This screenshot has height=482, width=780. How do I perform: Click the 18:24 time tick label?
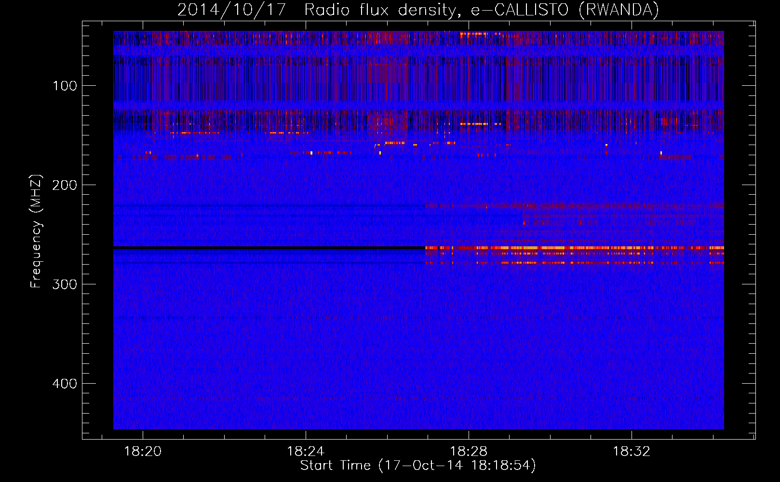(306, 451)
